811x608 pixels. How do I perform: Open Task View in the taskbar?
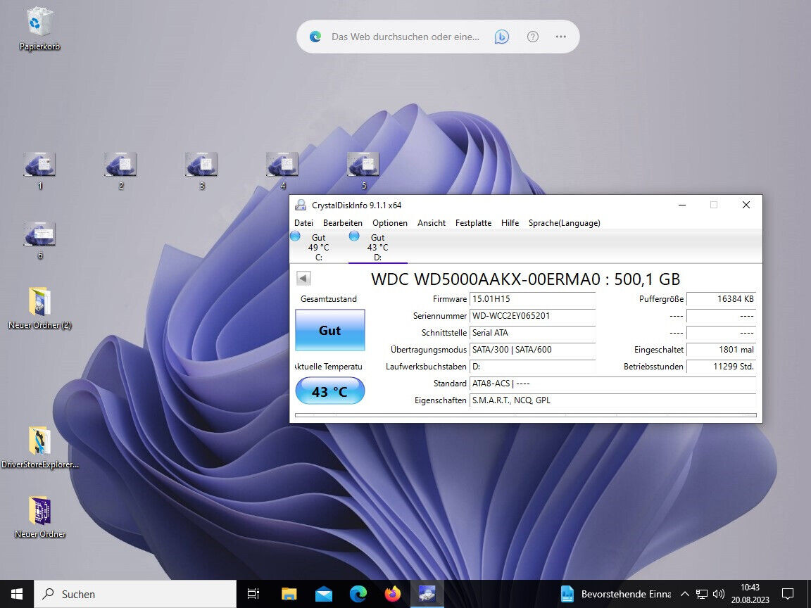[253, 594]
